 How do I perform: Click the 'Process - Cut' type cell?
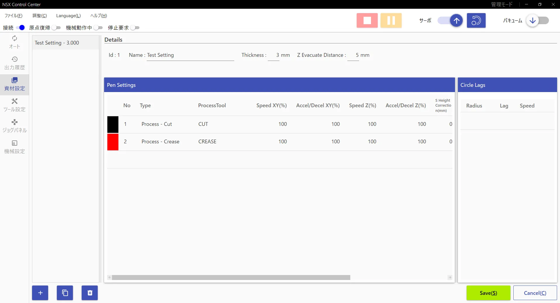point(157,124)
